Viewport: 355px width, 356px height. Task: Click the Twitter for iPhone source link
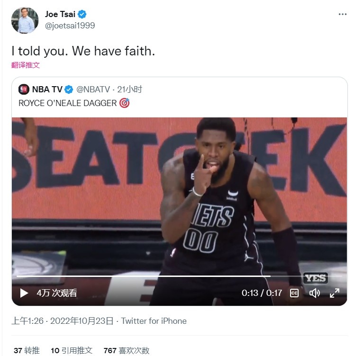[x=154, y=321]
